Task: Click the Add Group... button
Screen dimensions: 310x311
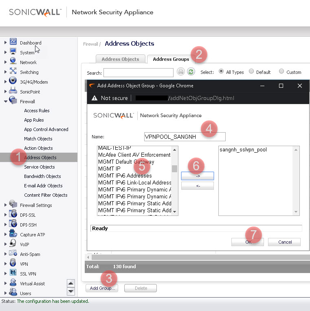Action: click(x=102, y=288)
